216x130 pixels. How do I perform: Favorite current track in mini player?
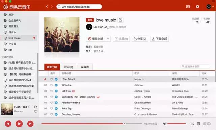36,111
